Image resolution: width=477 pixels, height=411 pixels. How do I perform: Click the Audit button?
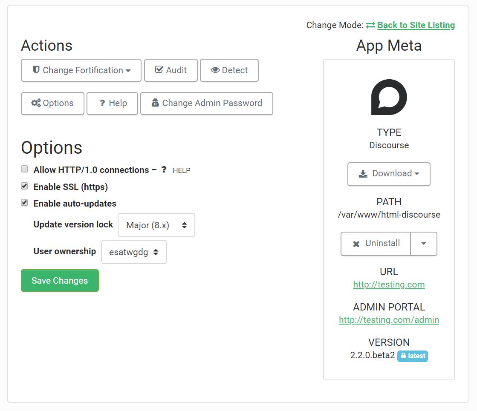click(x=171, y=70)
